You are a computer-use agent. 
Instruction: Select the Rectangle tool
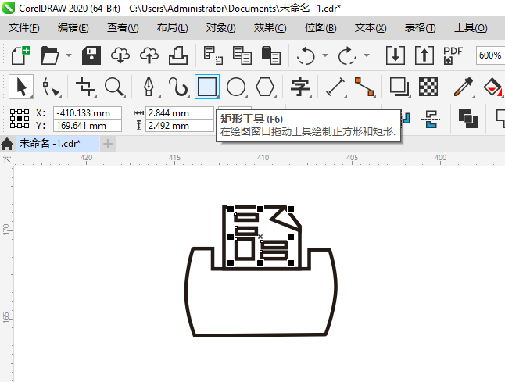206,87
